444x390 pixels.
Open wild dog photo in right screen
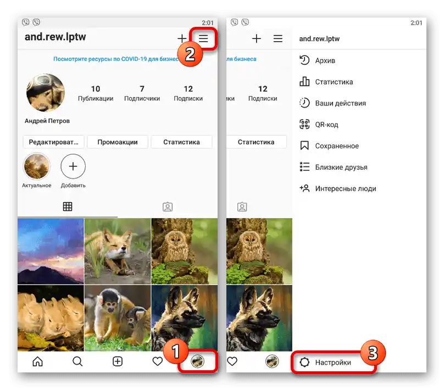point(259,318)
